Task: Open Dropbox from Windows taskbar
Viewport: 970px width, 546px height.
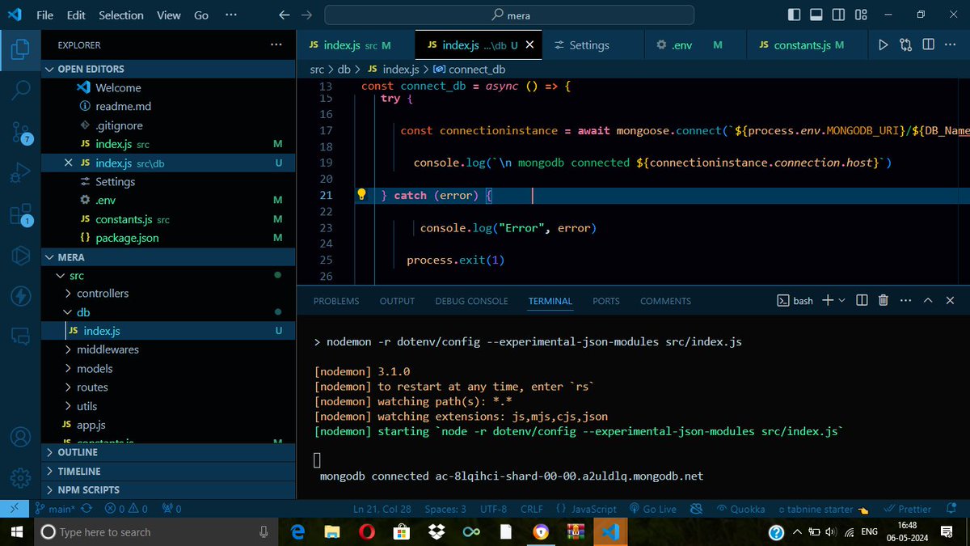Action: pos(436,531)
